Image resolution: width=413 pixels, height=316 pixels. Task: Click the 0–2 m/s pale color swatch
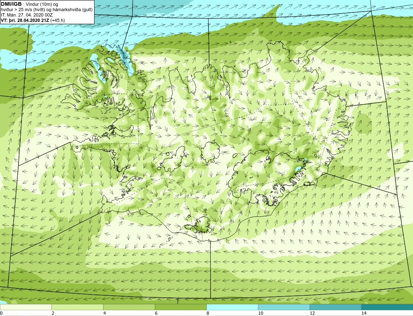(x=26, y=307)
